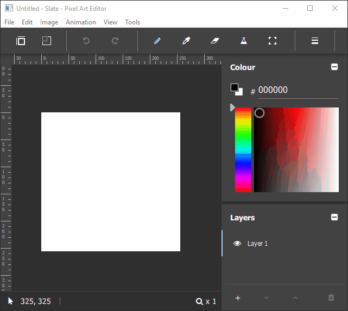The height and width of the screenshot is (311, 348).
Task: Click the hex colour input field
Action: click(298, 90)
